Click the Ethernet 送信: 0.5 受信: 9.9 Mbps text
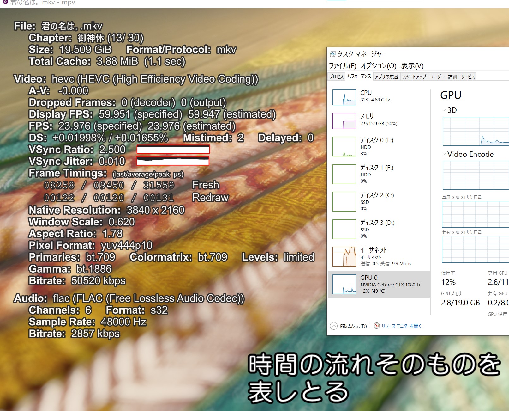 click(x=386, y=264)
